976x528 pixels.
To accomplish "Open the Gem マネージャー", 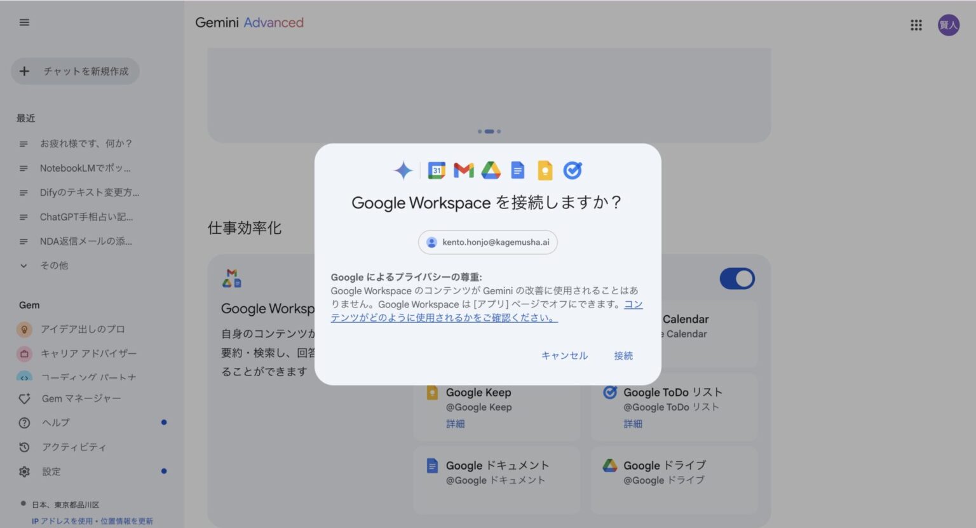I will [x=80, y=398].
